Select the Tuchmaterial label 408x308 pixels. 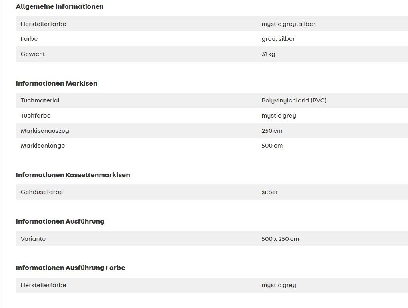[x=40, y=100]
